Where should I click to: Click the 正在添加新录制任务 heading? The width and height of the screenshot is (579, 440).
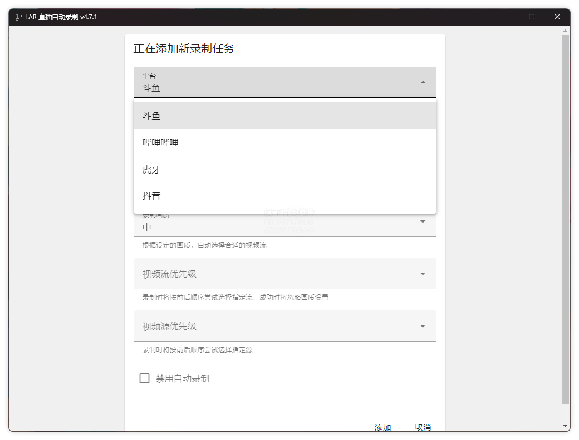[184, 48]
